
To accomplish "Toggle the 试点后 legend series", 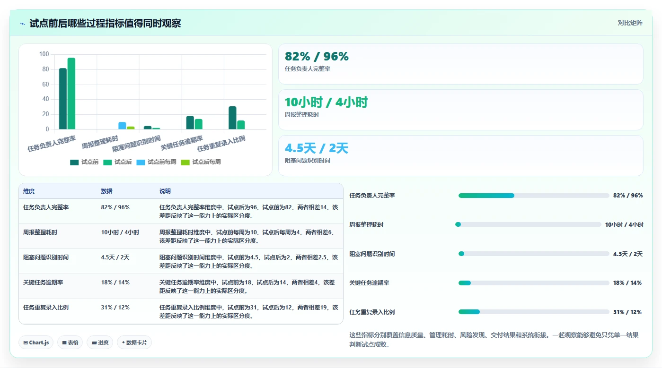I will pos(117,162).
